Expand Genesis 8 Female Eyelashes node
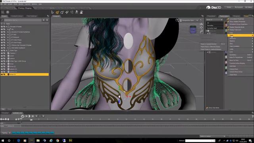The image size is (254, 143). click(8, 32)
